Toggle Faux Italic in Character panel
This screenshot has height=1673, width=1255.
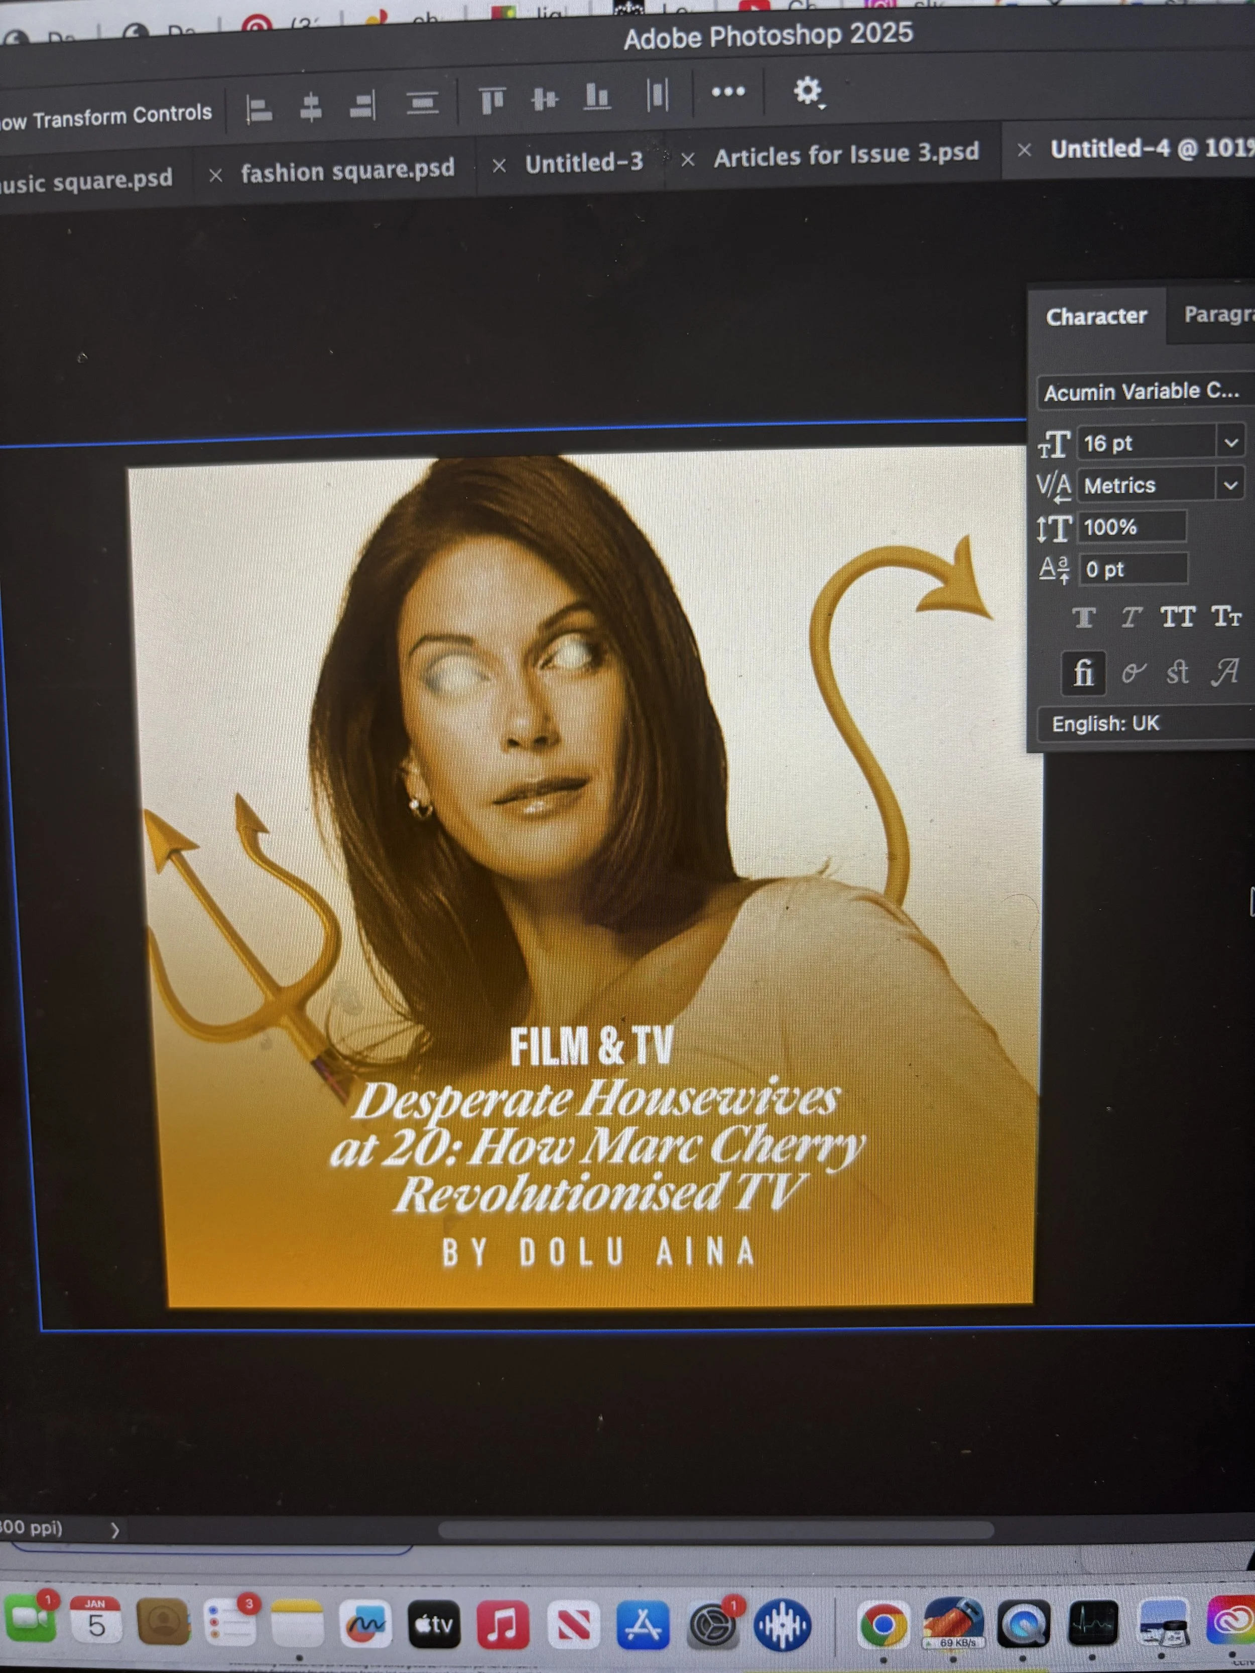click(x=1130, y=618)
